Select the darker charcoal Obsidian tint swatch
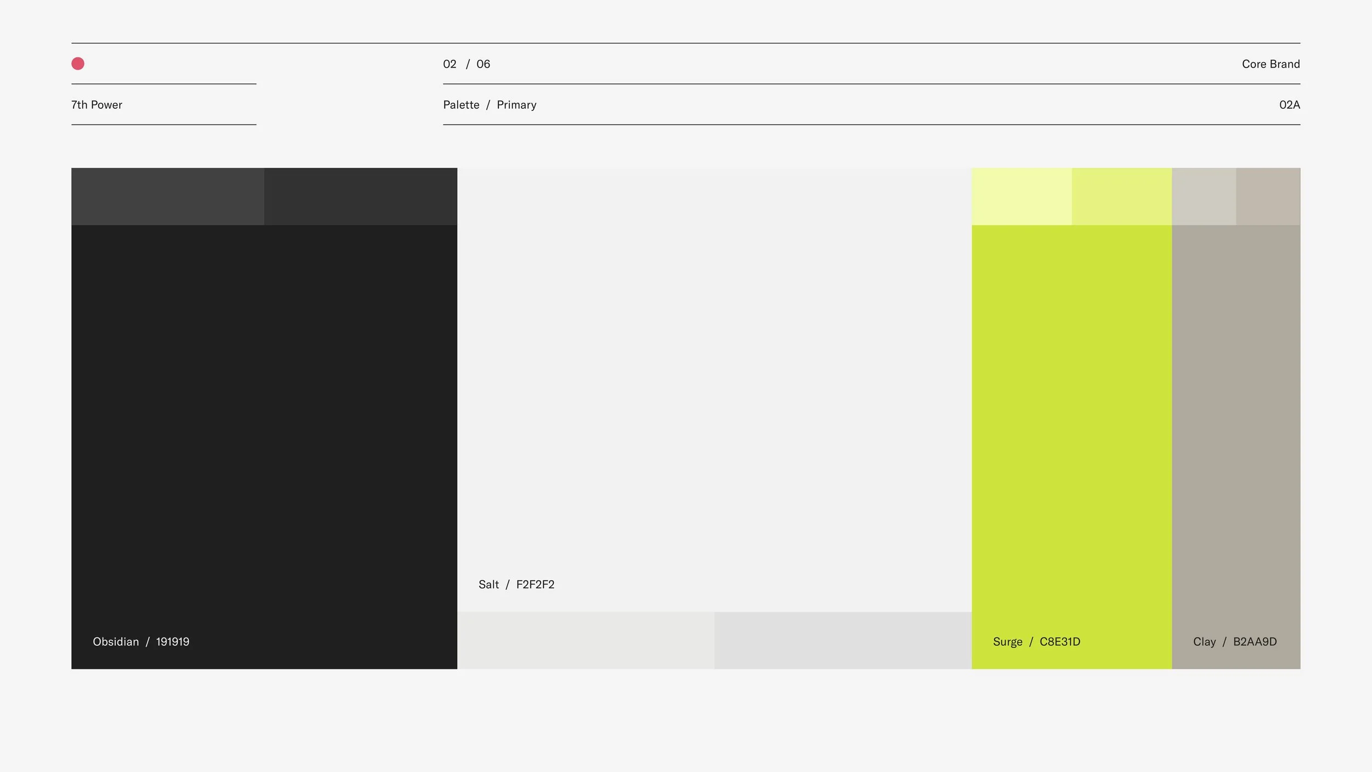 [x=361, y=197]
